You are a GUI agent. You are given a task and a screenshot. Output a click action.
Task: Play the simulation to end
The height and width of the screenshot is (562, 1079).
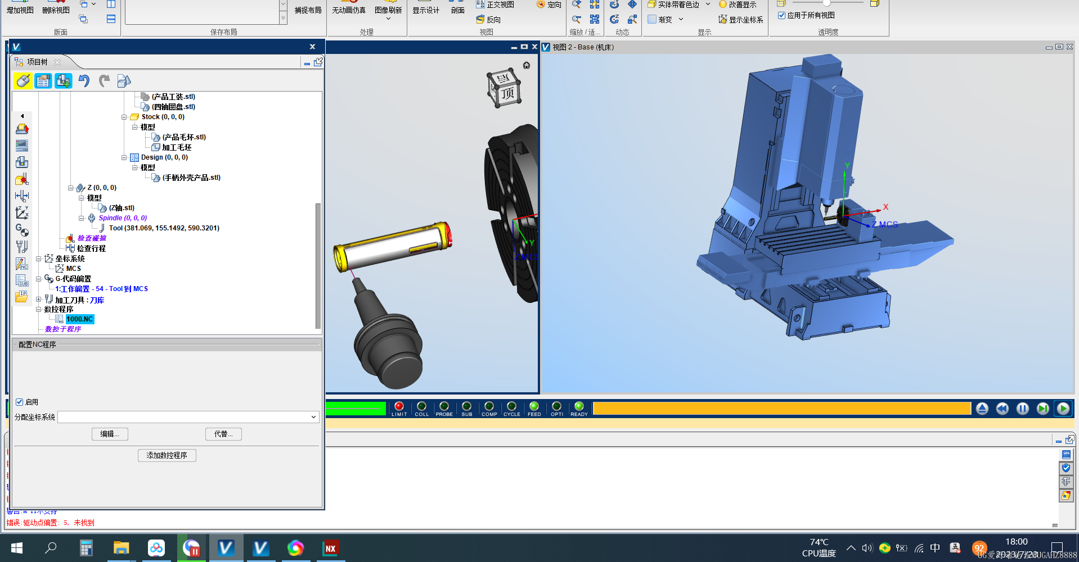point(1063,409)
